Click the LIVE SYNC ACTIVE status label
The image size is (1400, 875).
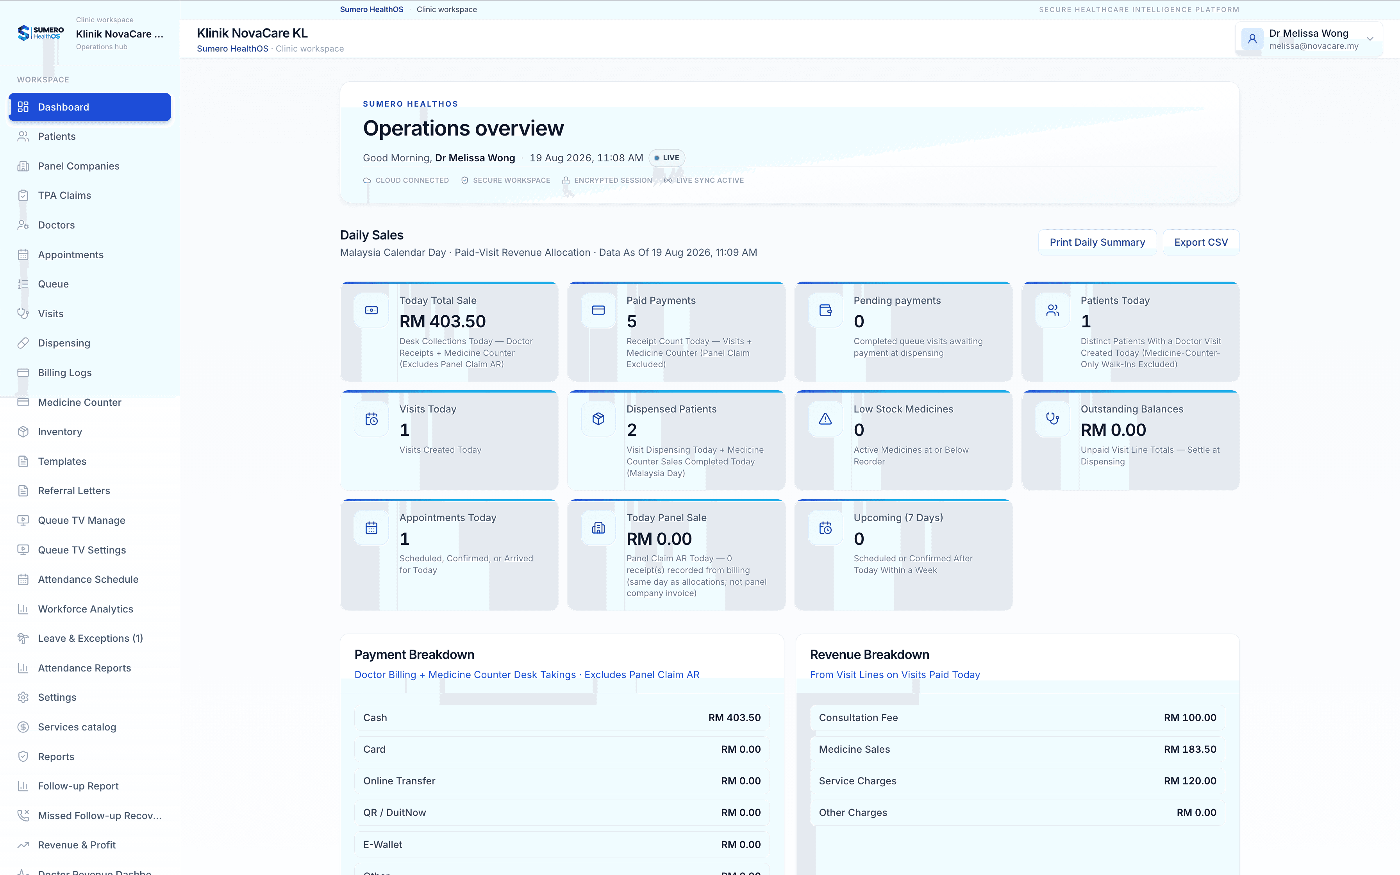click(x=704, y=180)
